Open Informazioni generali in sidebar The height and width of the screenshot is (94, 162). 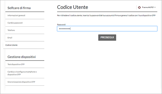point(25,15)
